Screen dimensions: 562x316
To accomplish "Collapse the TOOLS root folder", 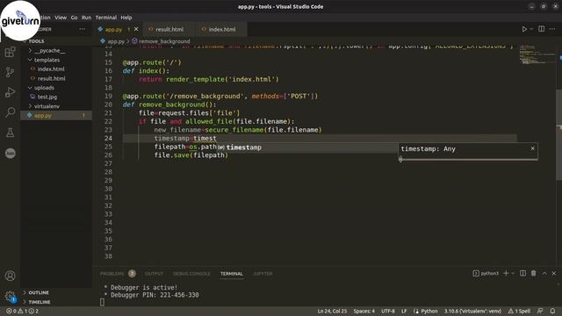I will [x=36, y=41].
